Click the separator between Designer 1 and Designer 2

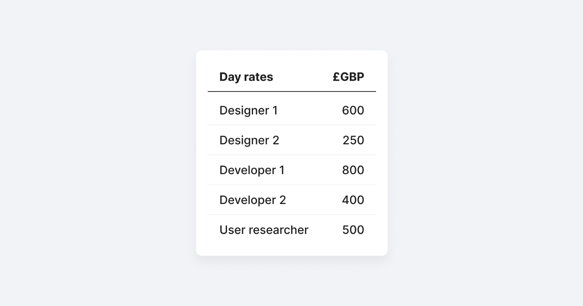coord(291,125)
